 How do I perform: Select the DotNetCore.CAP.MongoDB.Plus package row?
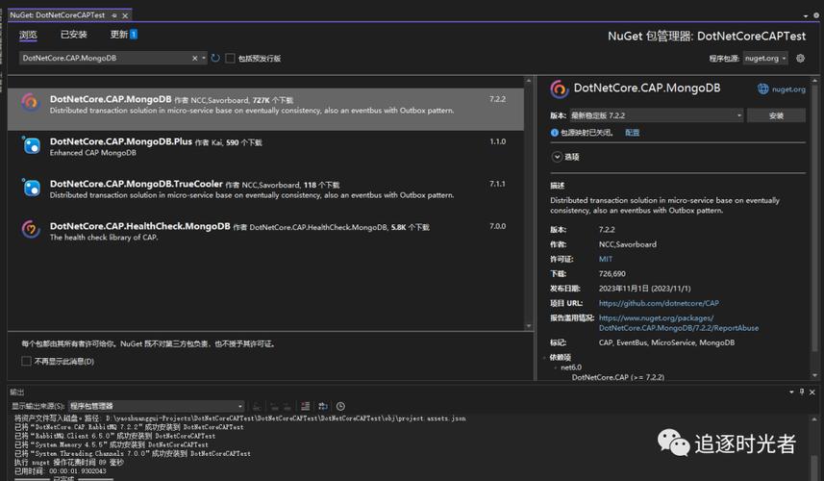click(265, 151)
